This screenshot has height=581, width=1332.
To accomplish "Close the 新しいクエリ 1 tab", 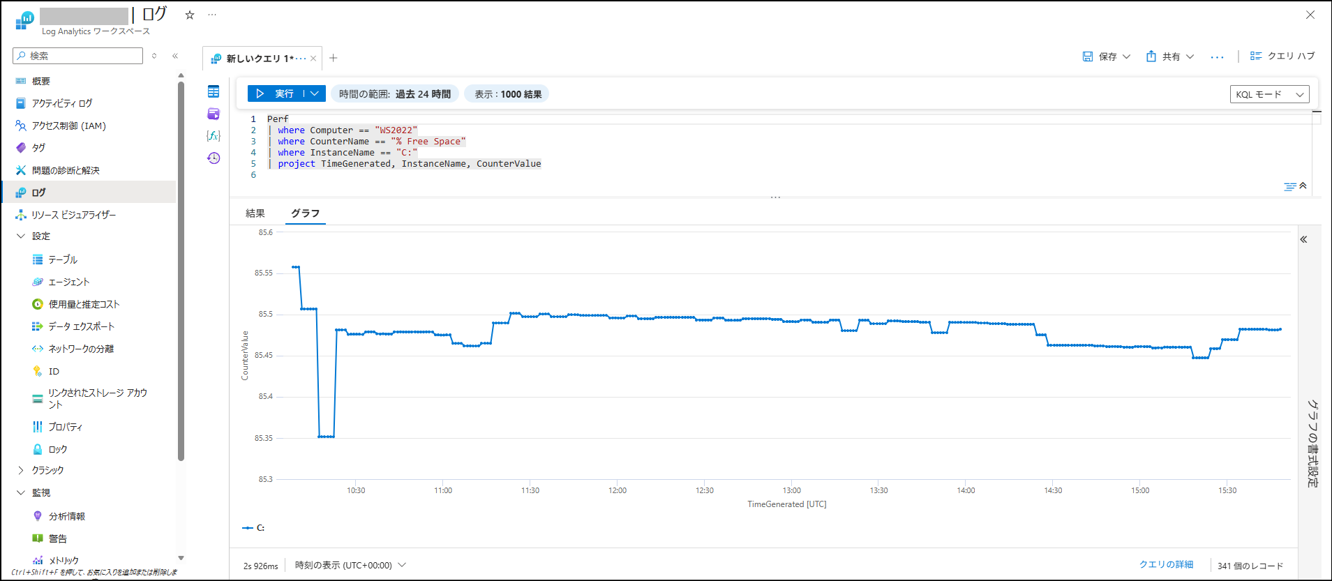I will (313, 59).
